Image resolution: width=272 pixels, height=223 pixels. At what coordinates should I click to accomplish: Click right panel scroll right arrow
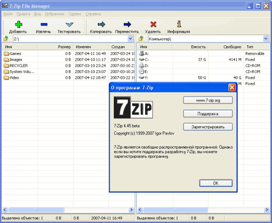[x=267, y=210]
